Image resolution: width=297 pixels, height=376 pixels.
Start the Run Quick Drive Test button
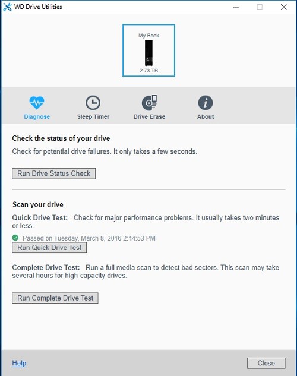[x=49, y=248]
